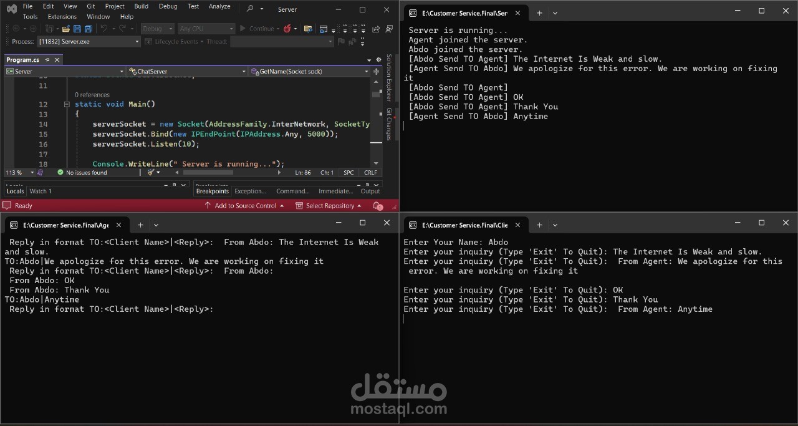Close the Program.cs tab

(57, 60)
